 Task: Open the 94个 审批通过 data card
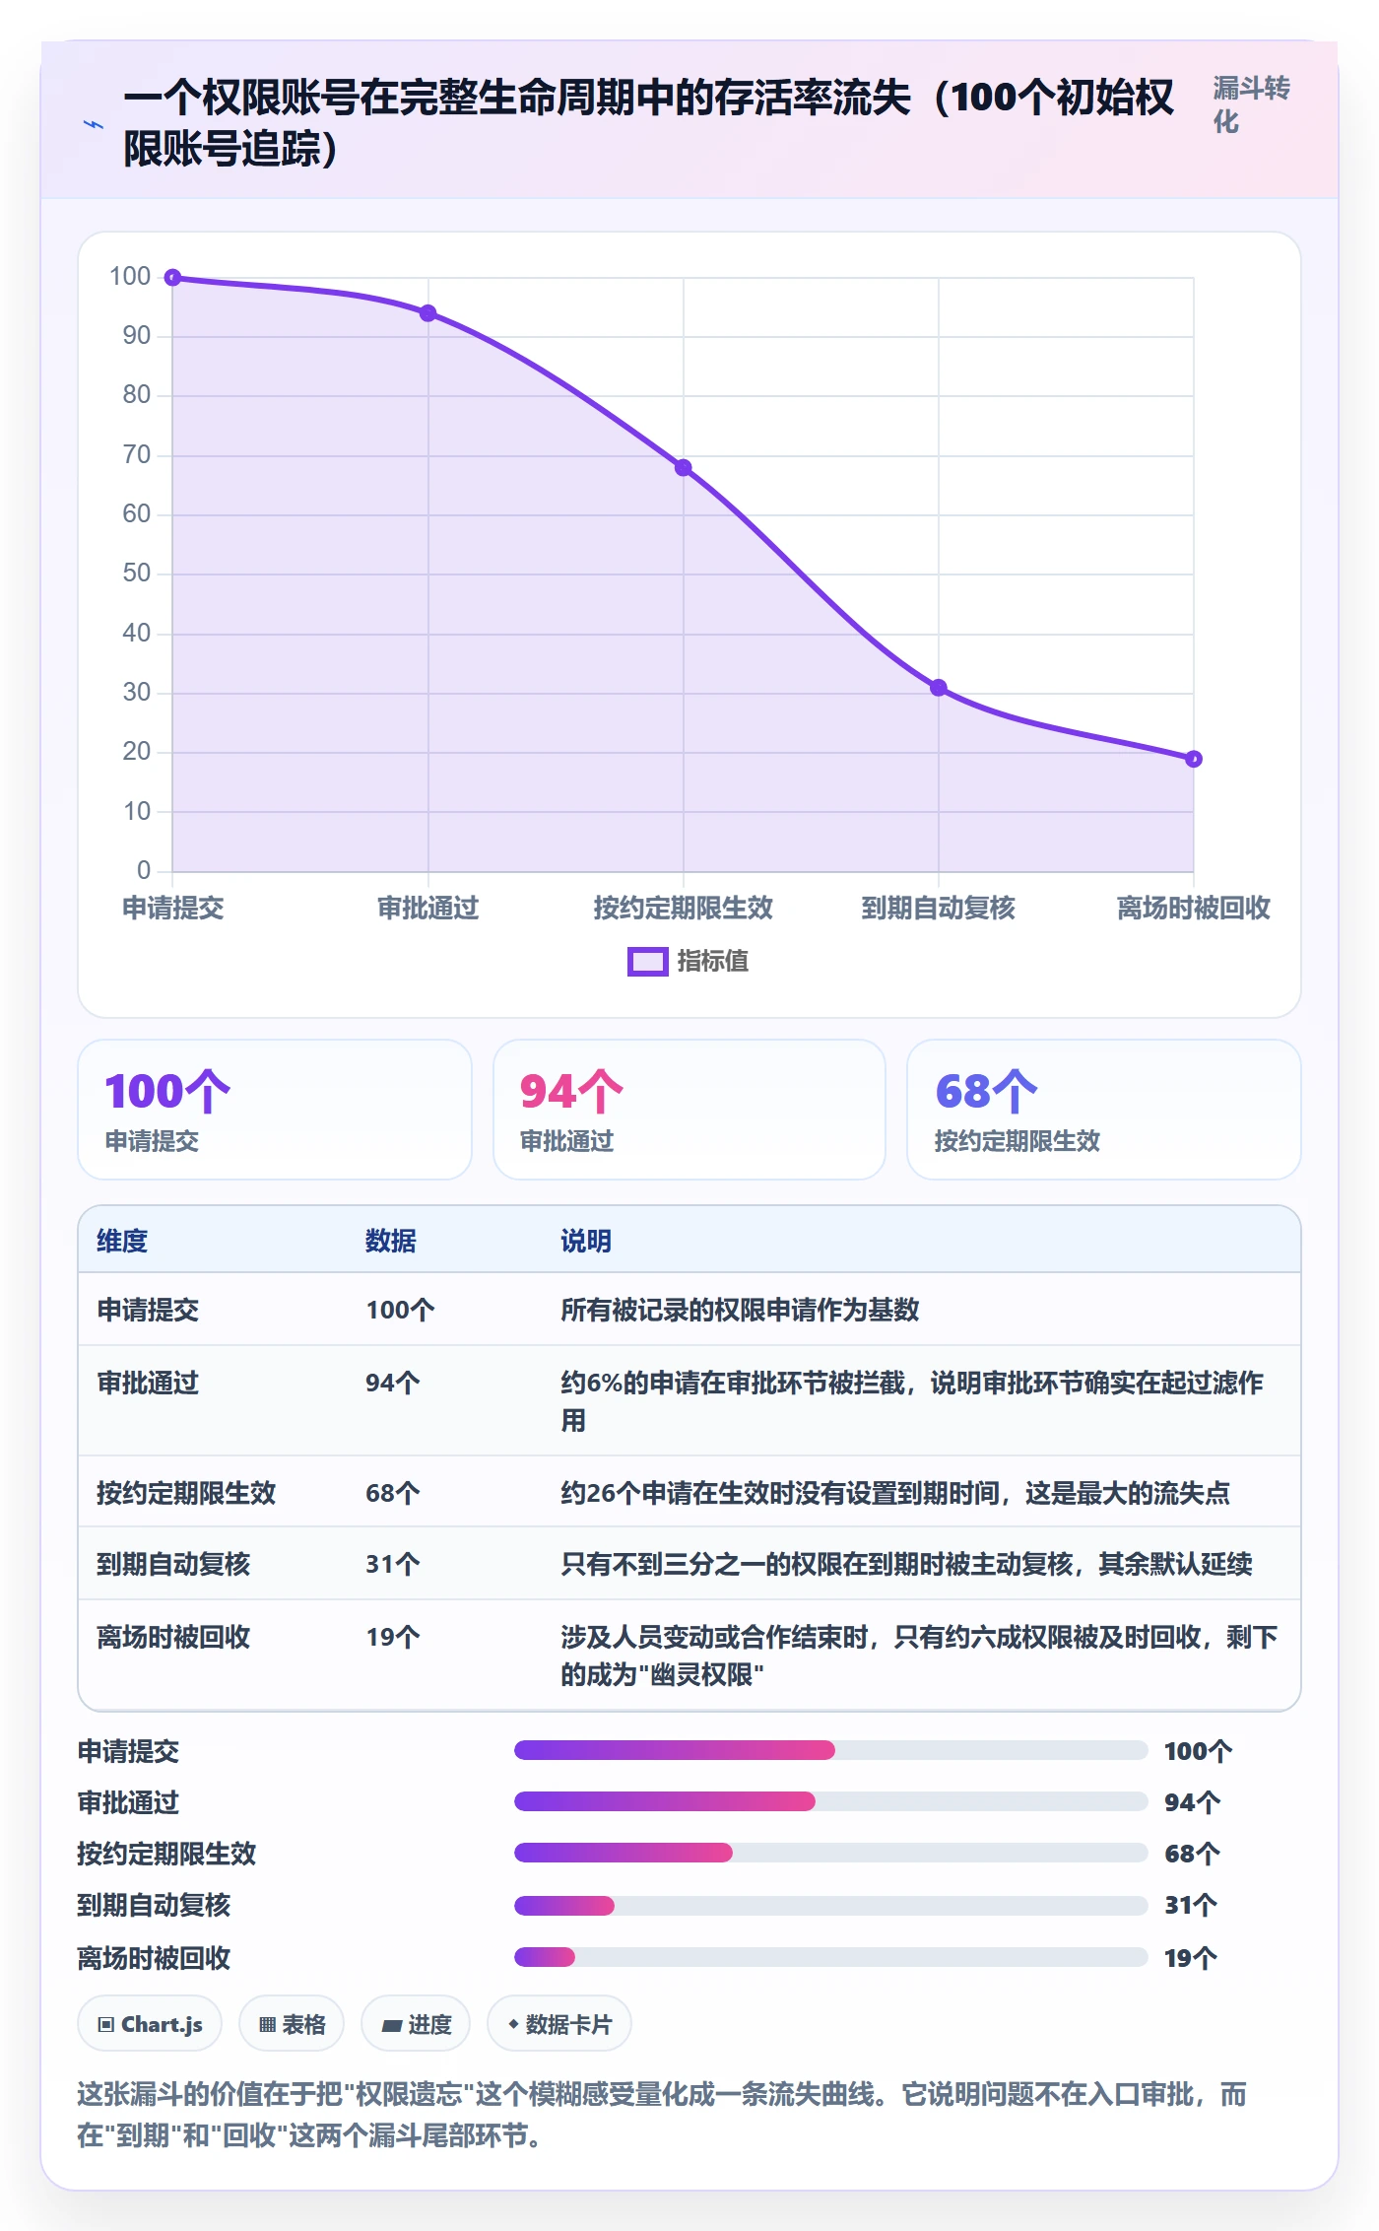pyautogui.click(x=689, y=1110)
